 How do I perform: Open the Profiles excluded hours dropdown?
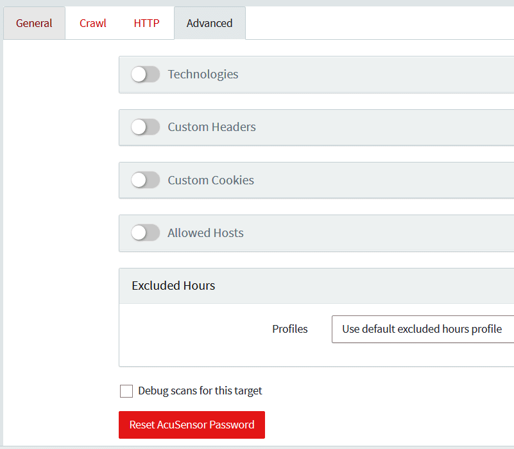[x=422, y=329]
